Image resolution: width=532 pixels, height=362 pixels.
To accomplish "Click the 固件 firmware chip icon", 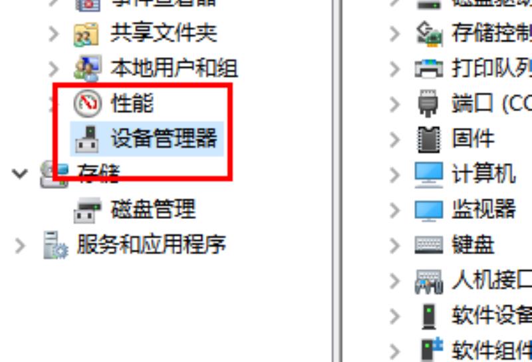I will (x=428, y=139).
